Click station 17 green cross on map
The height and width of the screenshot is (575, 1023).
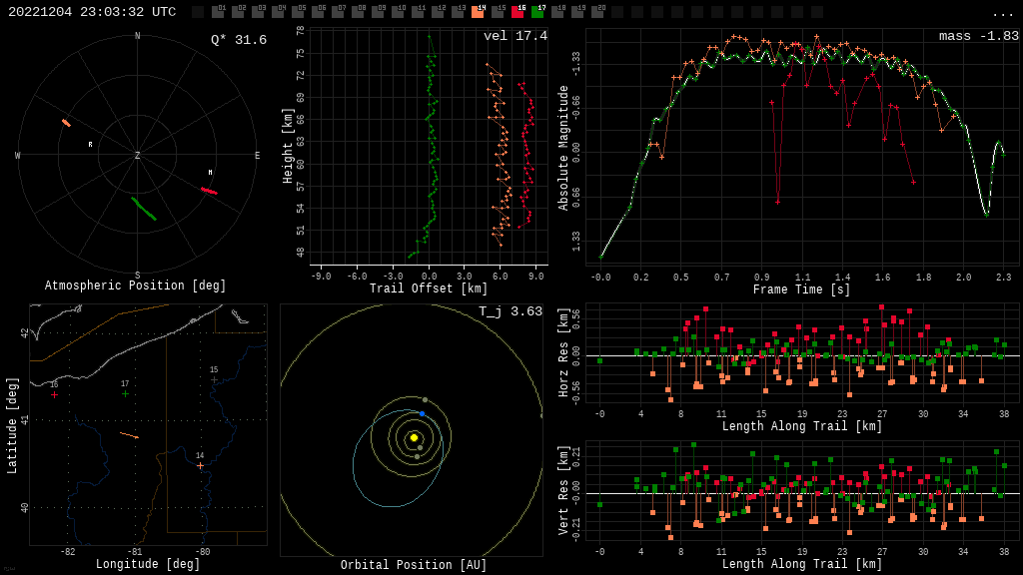click(x=125, y=394)
